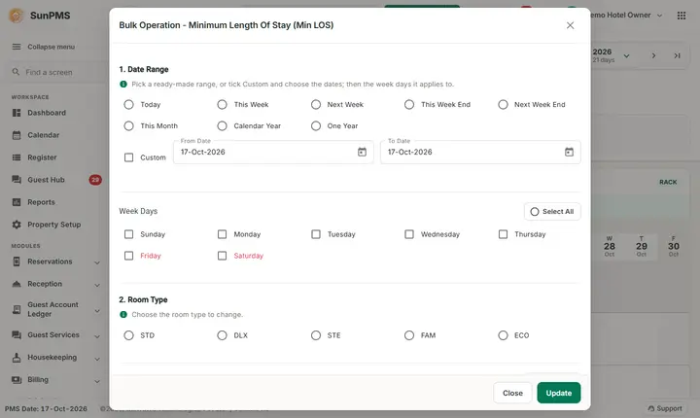
Task: Click the Guest Account Ledger icon
Action: click(17, 309)
